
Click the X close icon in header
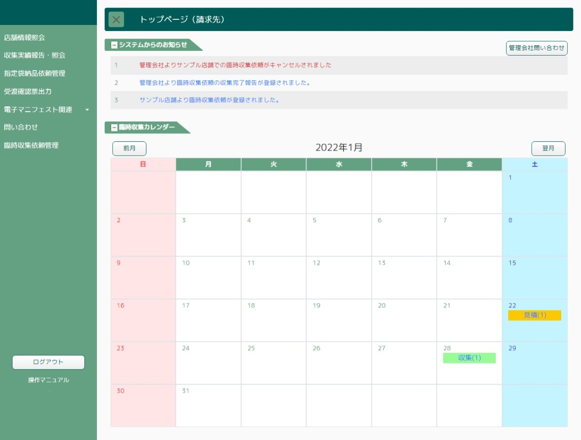(x=116, y=19)
